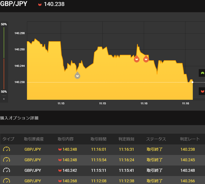This screenshot has height=184, width=205.
Task: Click the 11:15:41 expiry time
Action: click(x=126, y=170)
